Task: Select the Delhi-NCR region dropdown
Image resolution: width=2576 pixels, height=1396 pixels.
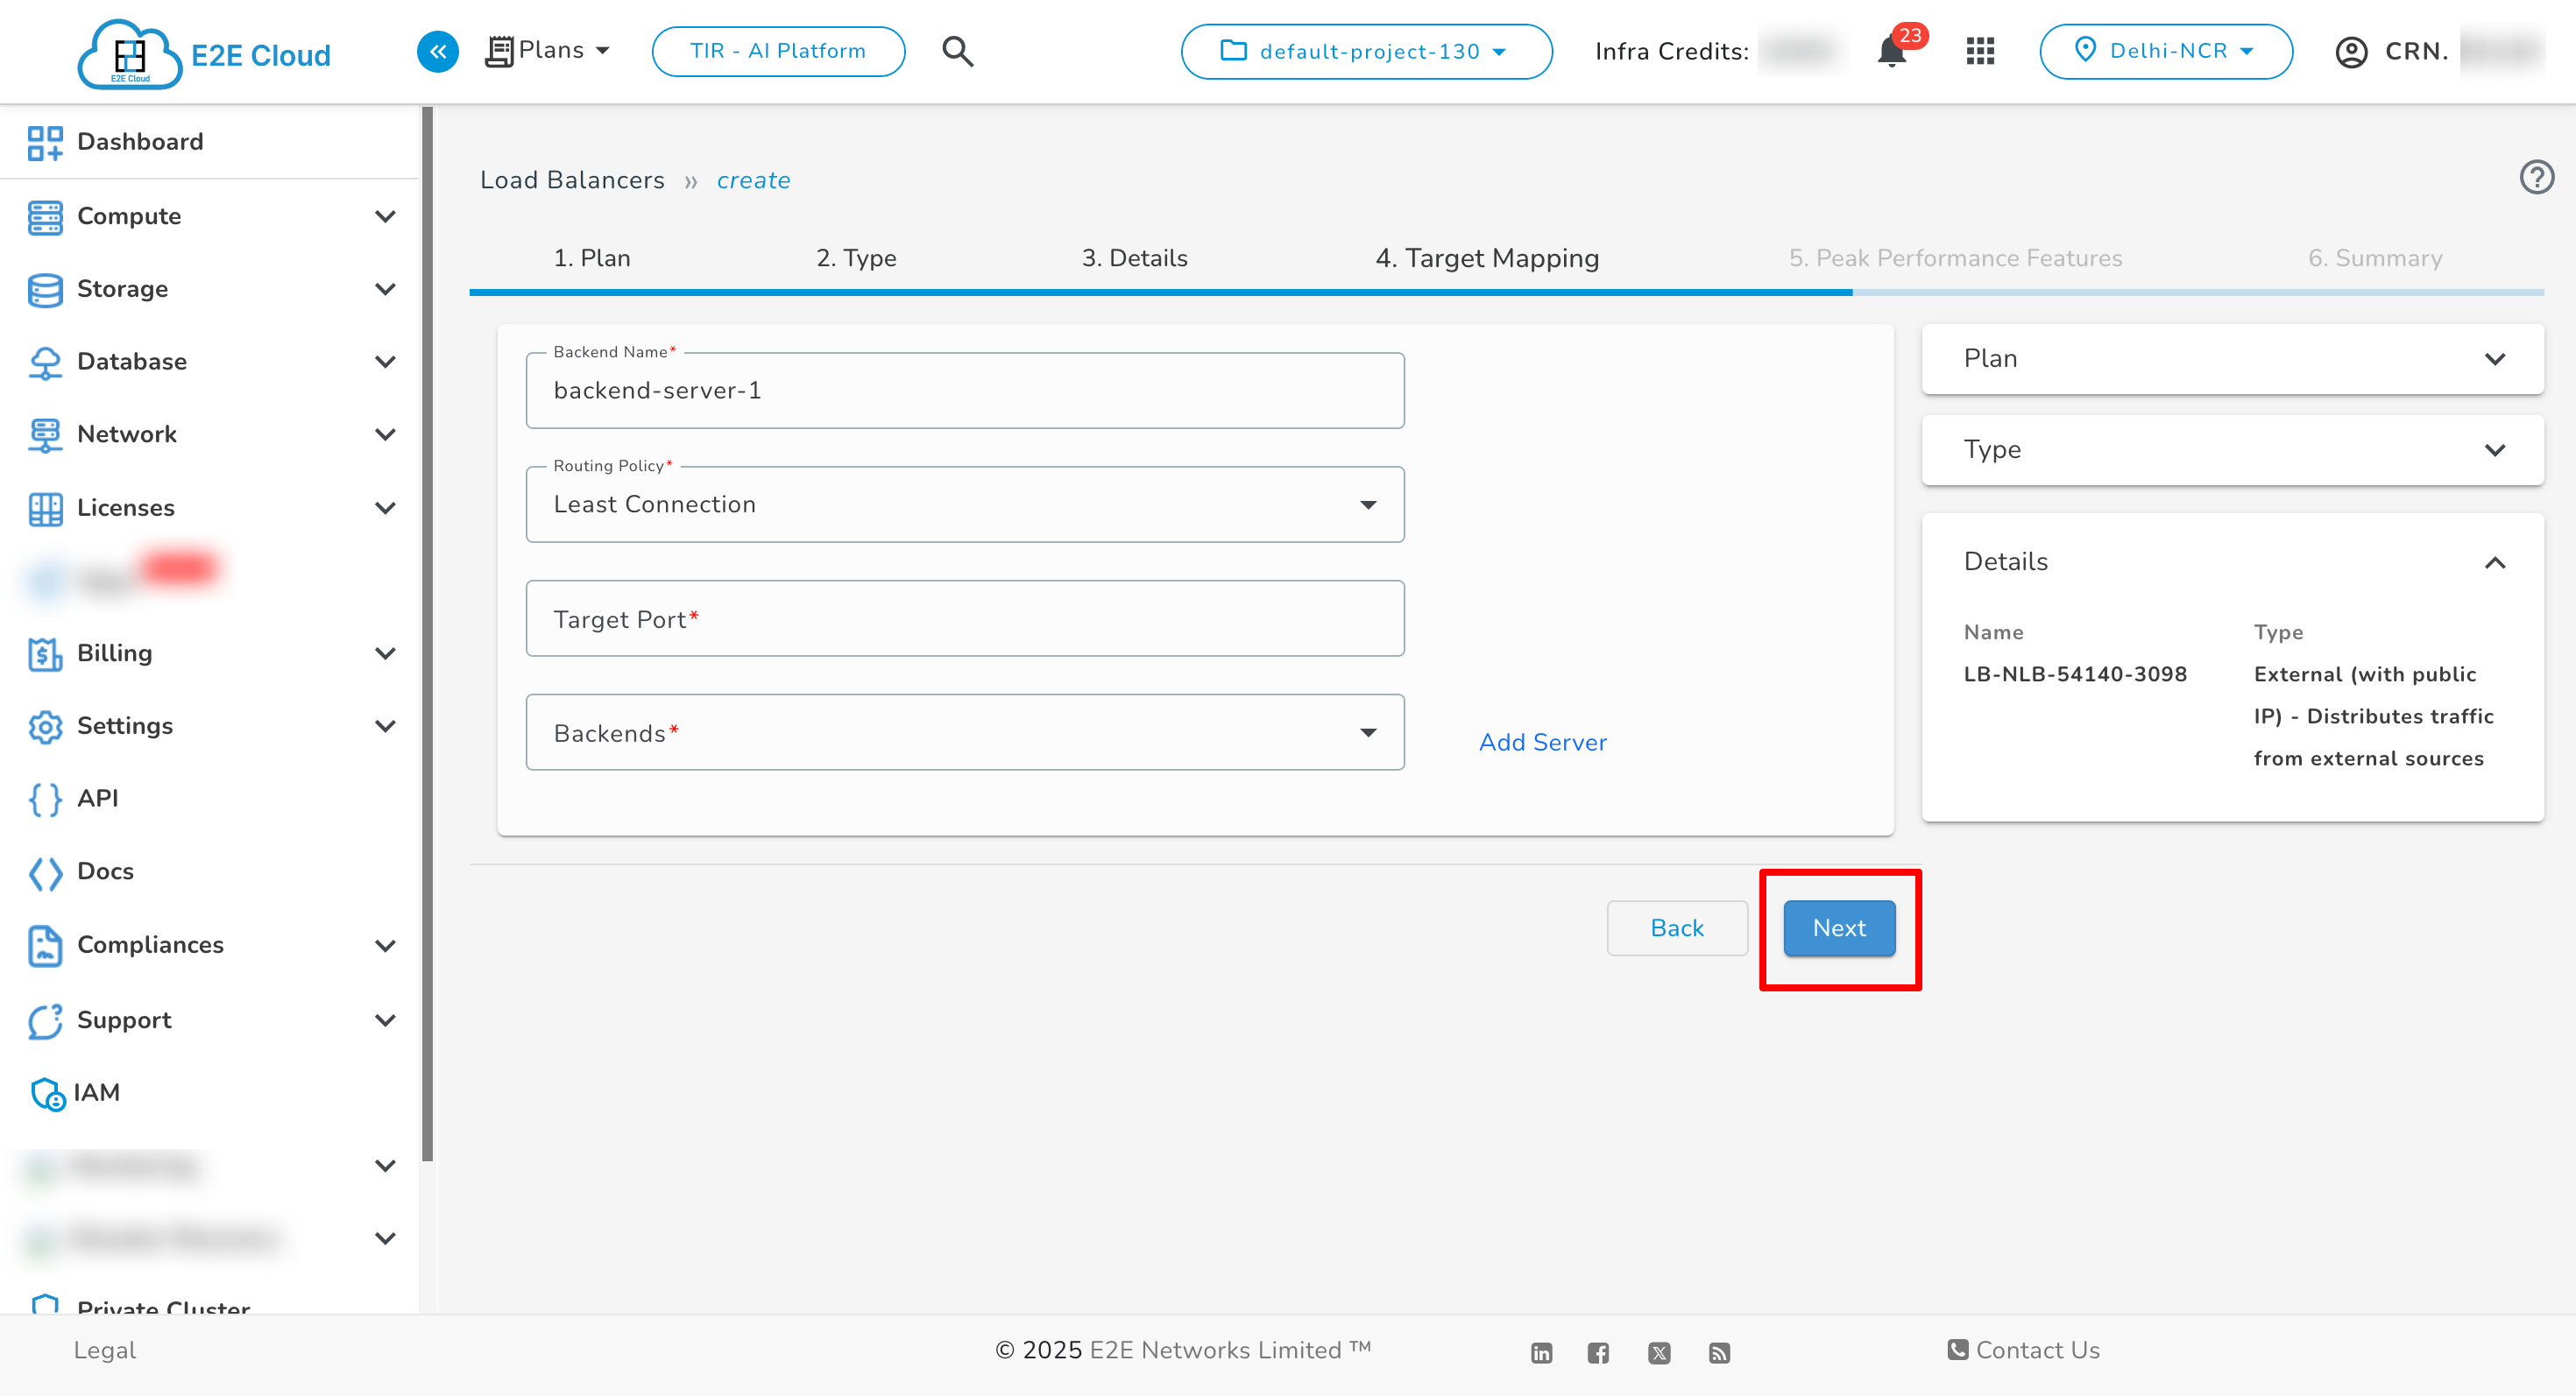Action: [x=2165, y=52]
